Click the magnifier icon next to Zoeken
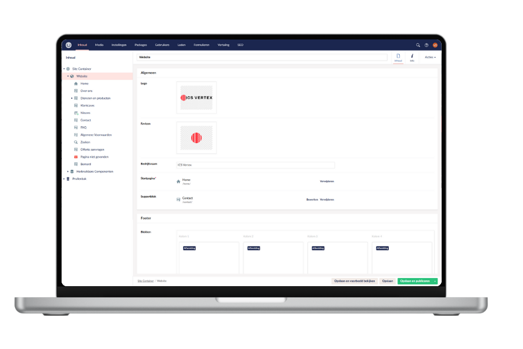Image resolution: width=523 pixels, height=349 pixels. (76, 141)
